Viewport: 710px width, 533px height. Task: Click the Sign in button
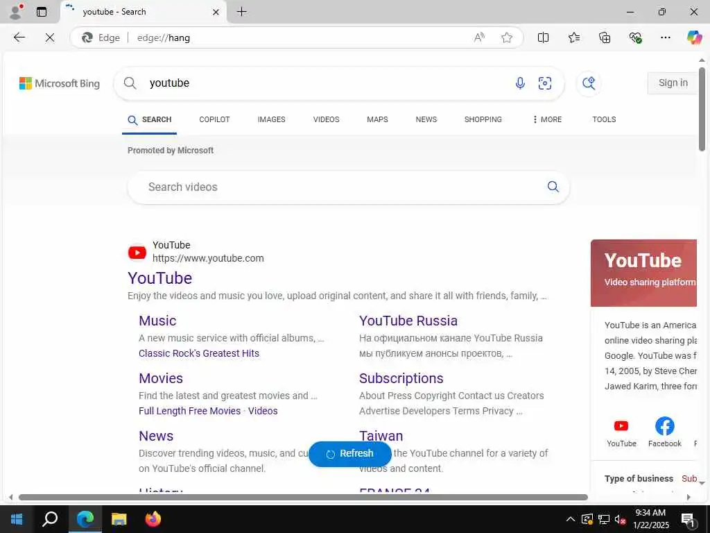coord(673,83)
